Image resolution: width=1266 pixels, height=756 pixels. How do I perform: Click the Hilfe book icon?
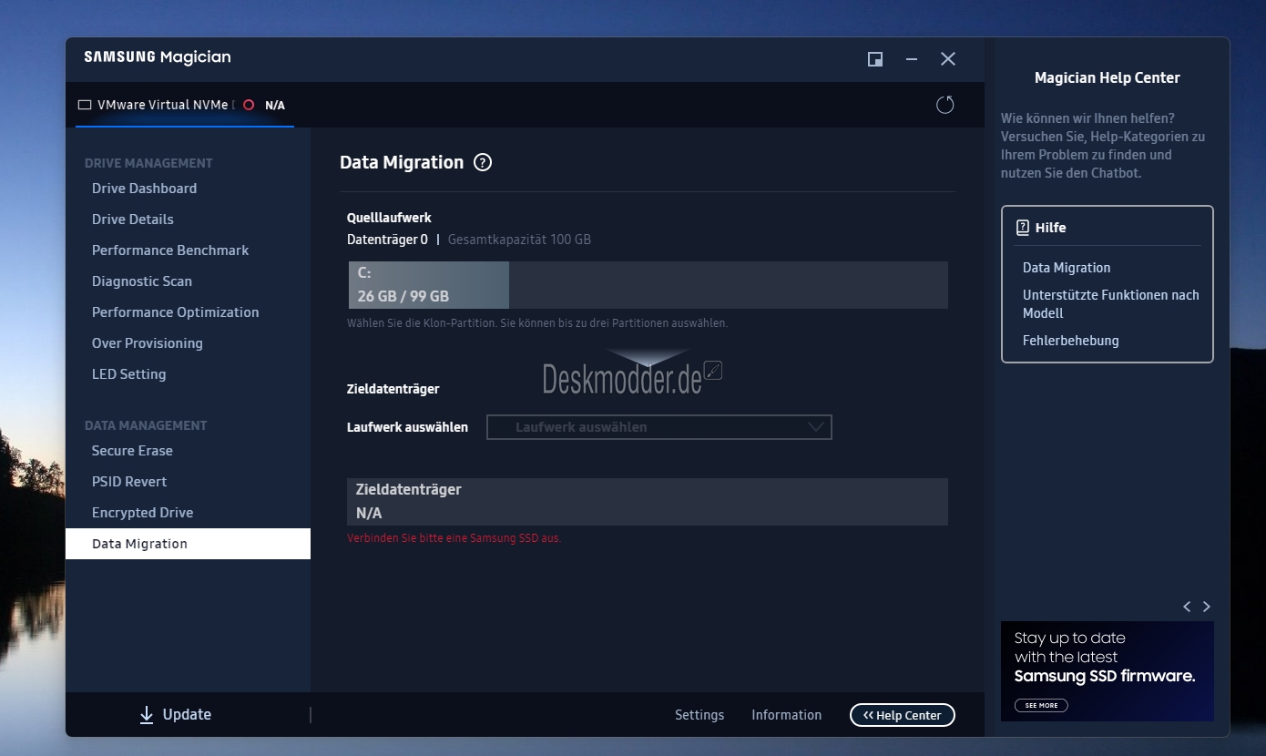pos(1023,228)
